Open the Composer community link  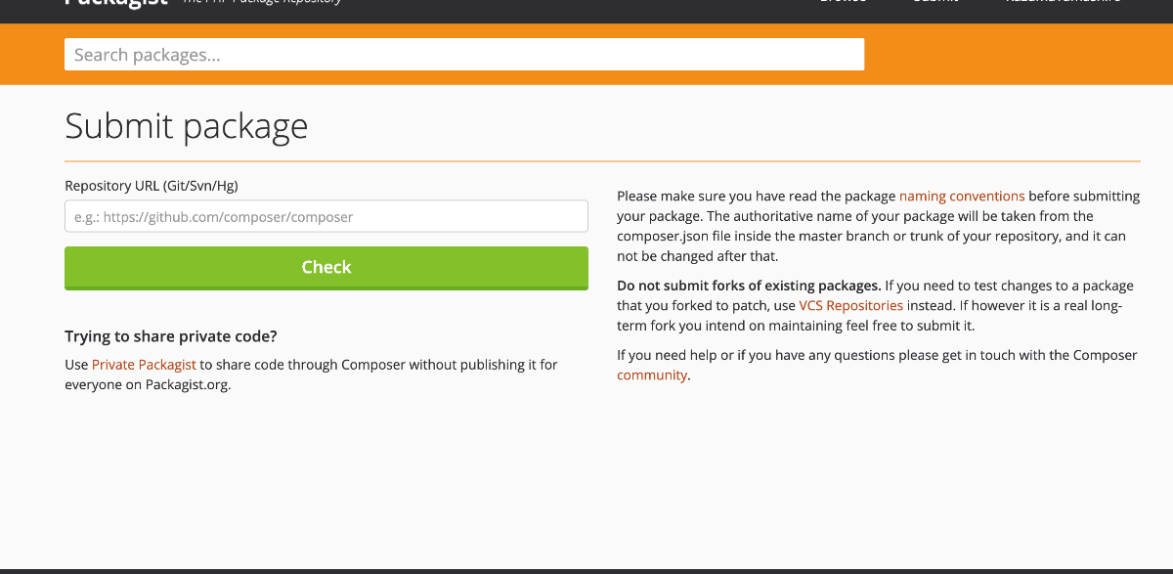[652, 375]
